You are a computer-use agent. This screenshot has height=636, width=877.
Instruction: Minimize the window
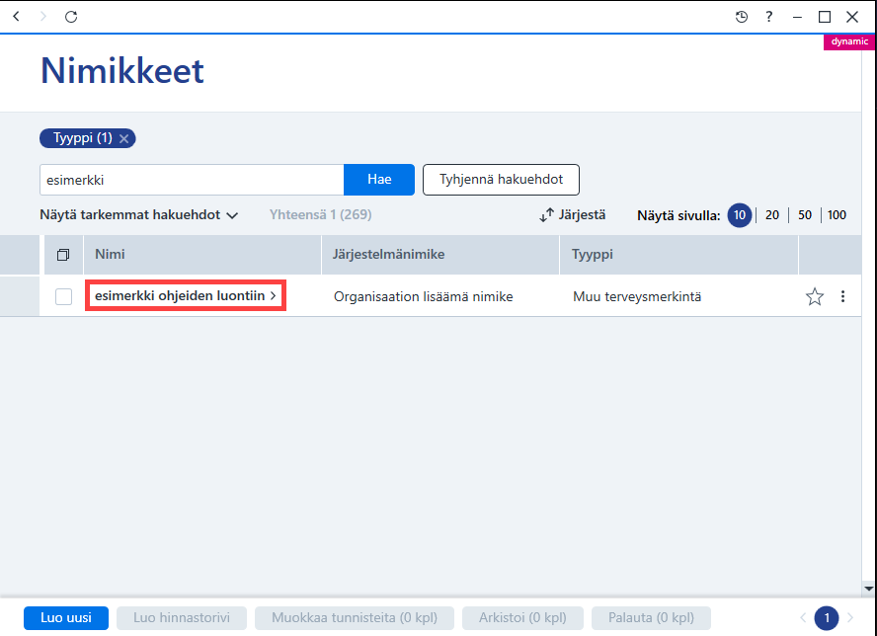(797, 18)
